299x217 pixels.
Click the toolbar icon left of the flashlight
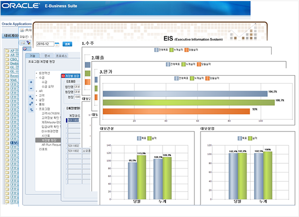(23, 43)
